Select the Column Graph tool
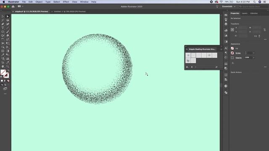 coord(8,59)
